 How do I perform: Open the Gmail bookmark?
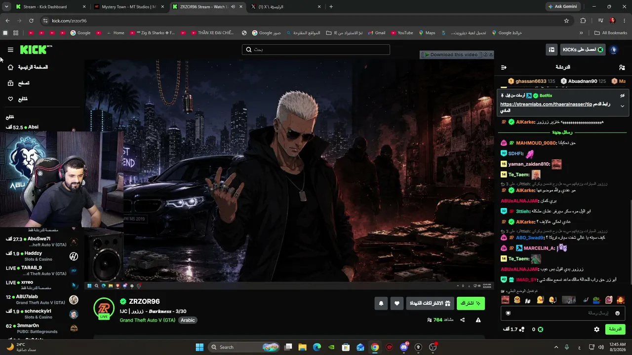point(376,33)
